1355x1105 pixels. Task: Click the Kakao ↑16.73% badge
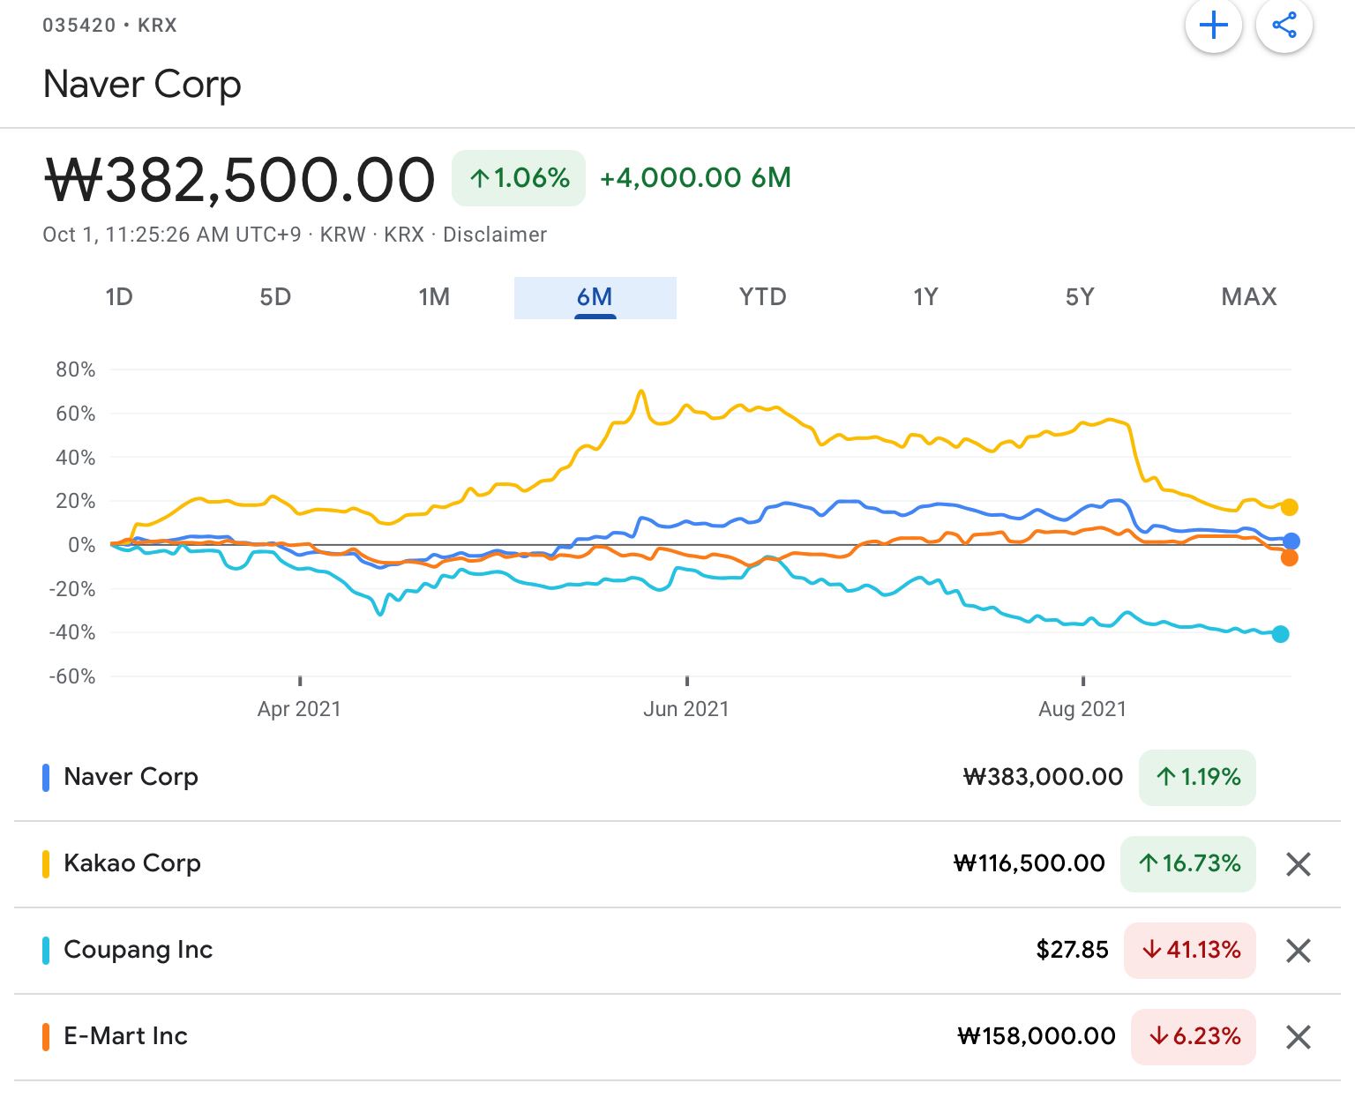pos(1188,863)
